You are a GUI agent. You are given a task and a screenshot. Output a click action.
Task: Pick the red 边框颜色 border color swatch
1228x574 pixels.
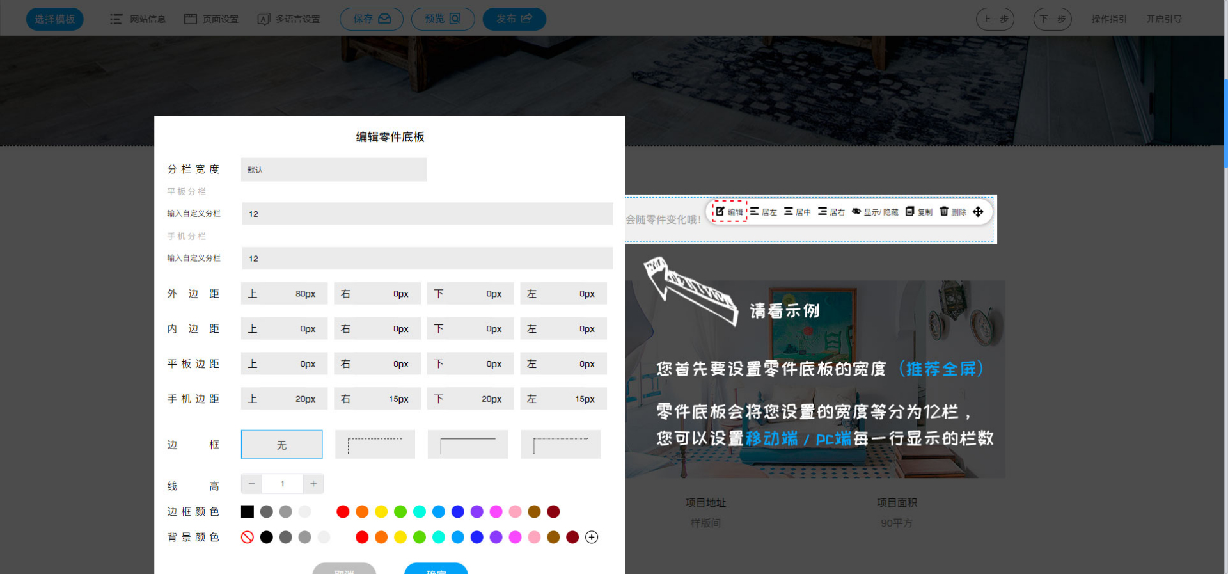[x=343, y=512]
